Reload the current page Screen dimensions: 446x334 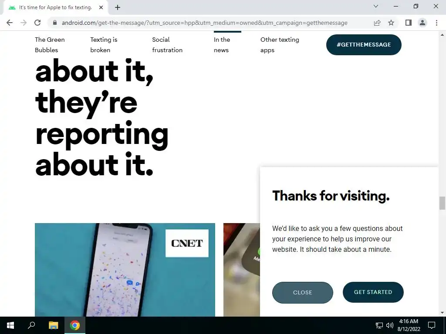pos(37,23)
